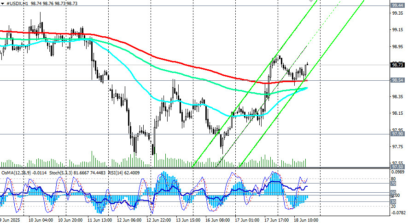408x223 pixels.
Task: Click the 99.35 price axis value
Action: [x=397, y=13]
